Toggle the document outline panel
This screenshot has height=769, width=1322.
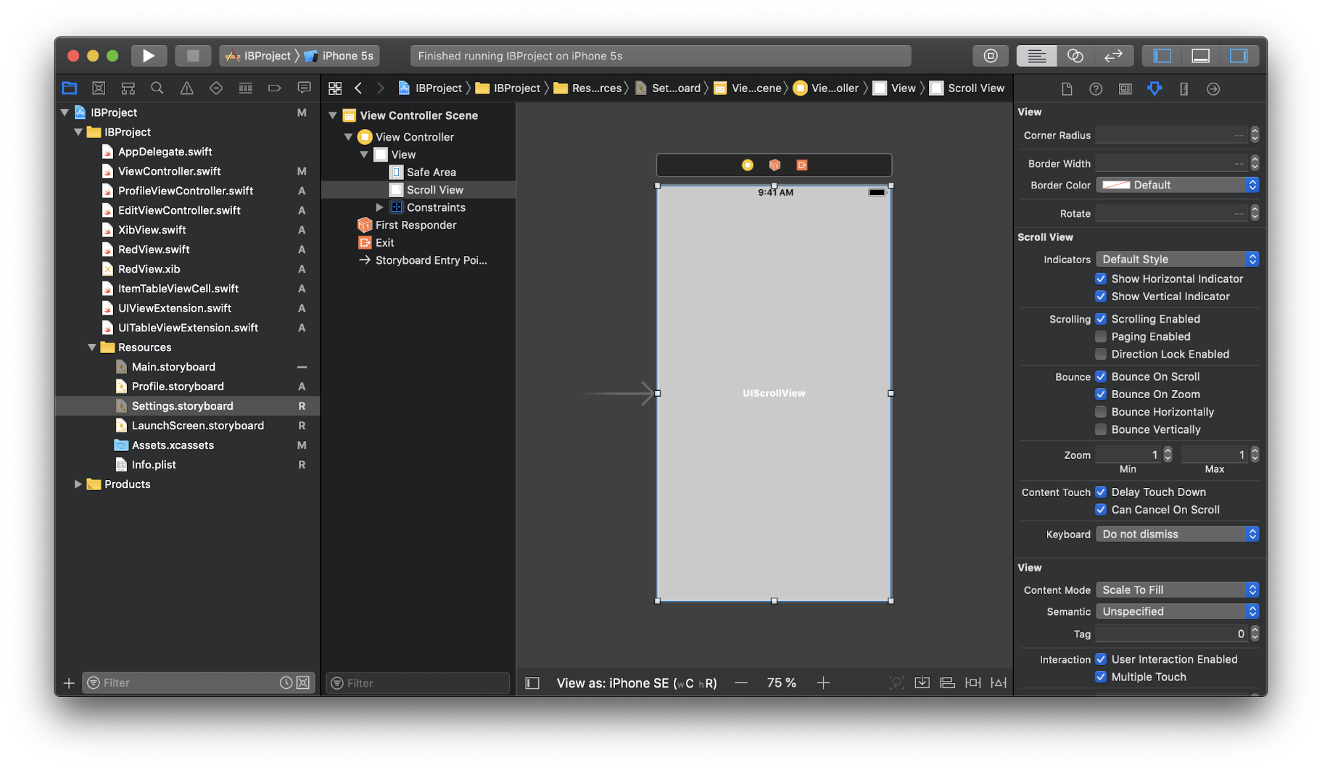[x=532, y=683]
